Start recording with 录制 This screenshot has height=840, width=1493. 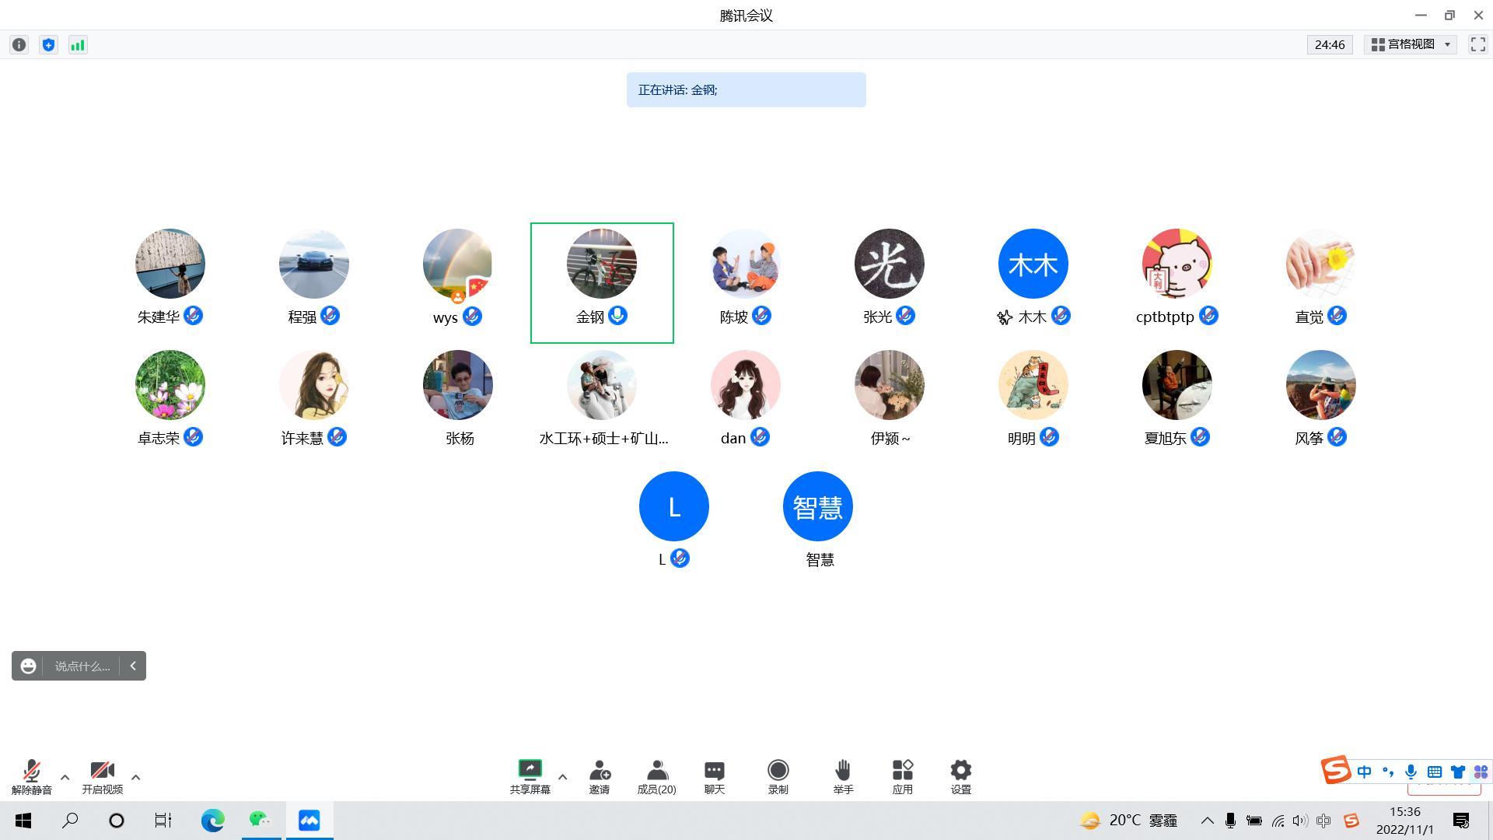(778, 777)
